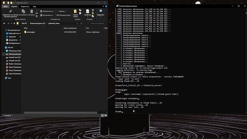Open Properties (Свойства) in the ribbon

tap(88, 13)
